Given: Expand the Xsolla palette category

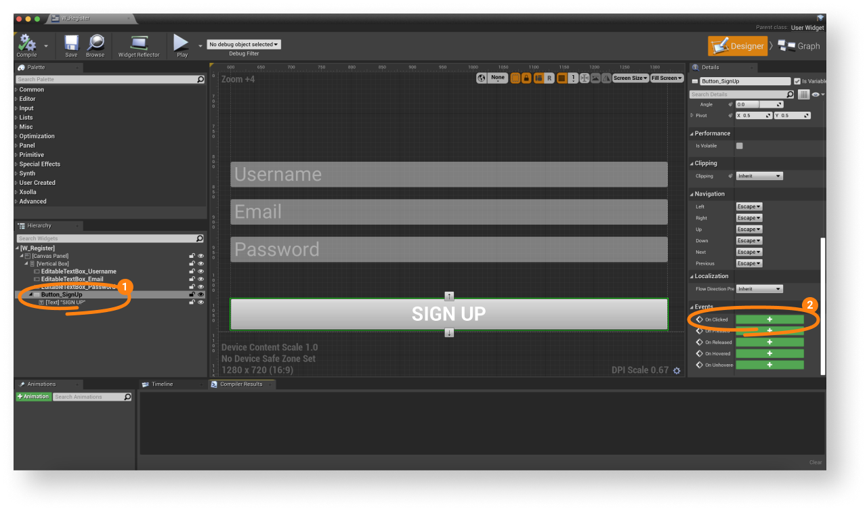Looking at the screenshot, I should point(28,192).
